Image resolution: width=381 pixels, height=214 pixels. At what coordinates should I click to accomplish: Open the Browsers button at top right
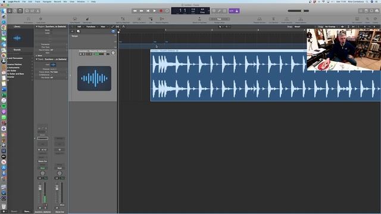[377, 11]
